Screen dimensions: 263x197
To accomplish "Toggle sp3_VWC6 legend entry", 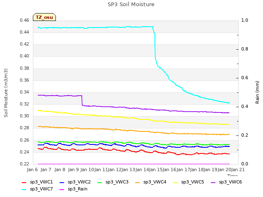I will [x=226, y=182].
